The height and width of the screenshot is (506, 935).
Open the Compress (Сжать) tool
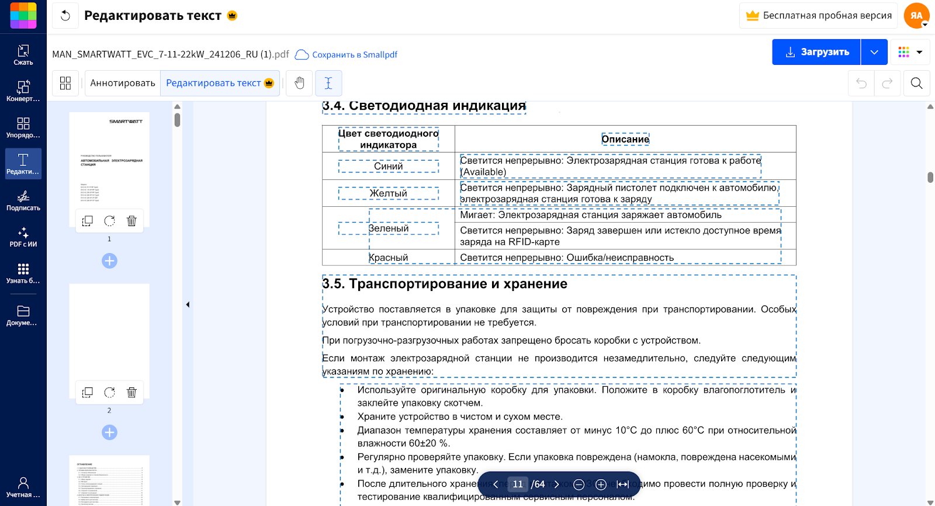tap(23, 55)
